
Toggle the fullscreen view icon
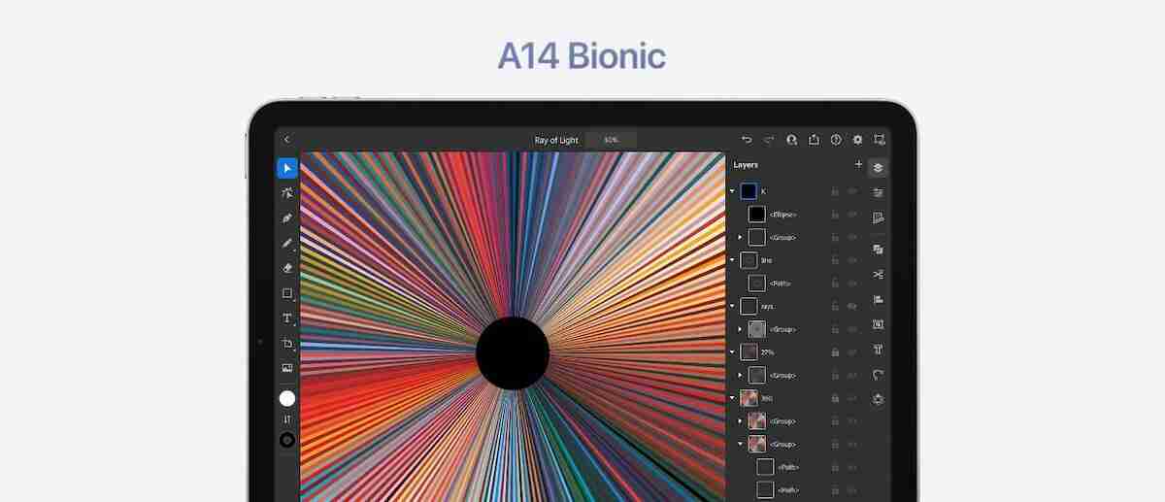pyautogui.click(x=880, y=140)
